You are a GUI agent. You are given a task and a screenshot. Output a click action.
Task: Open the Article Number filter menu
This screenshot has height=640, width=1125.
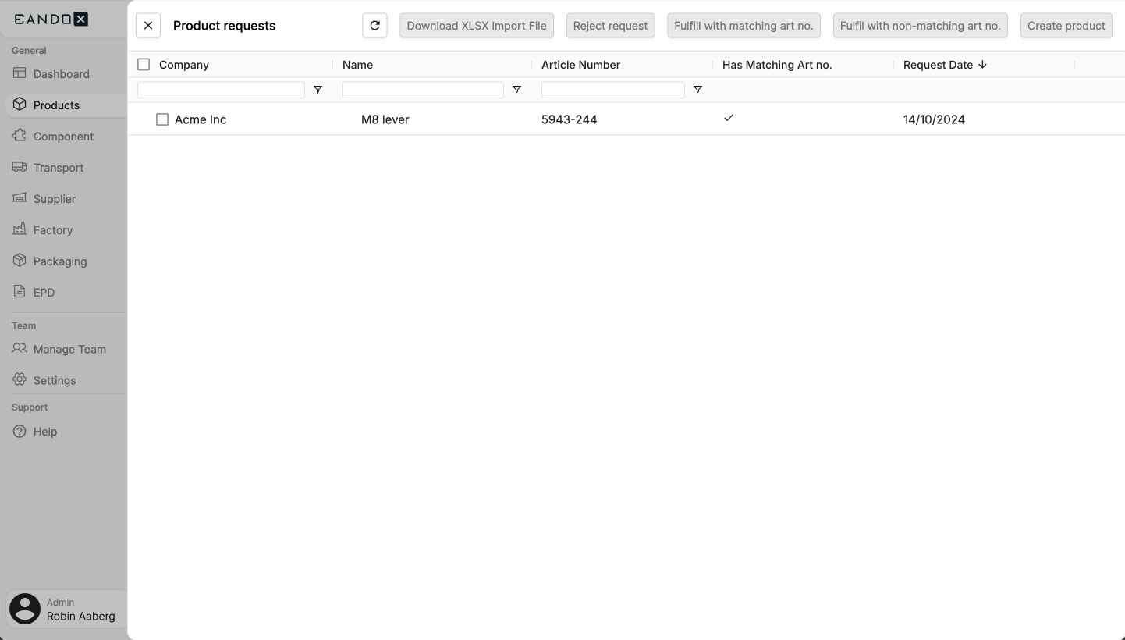[697, 90]
